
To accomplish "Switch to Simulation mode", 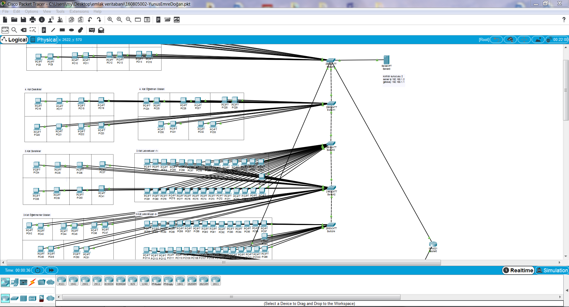I will coord(552,270).
